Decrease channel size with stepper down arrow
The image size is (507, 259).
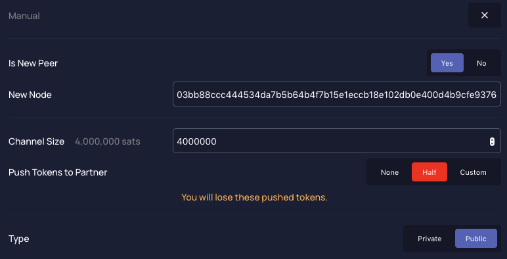(492, 144)
